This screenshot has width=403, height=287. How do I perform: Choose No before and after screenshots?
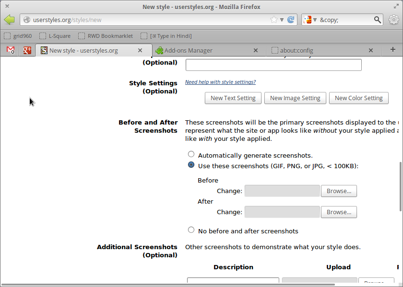[191, 230]
